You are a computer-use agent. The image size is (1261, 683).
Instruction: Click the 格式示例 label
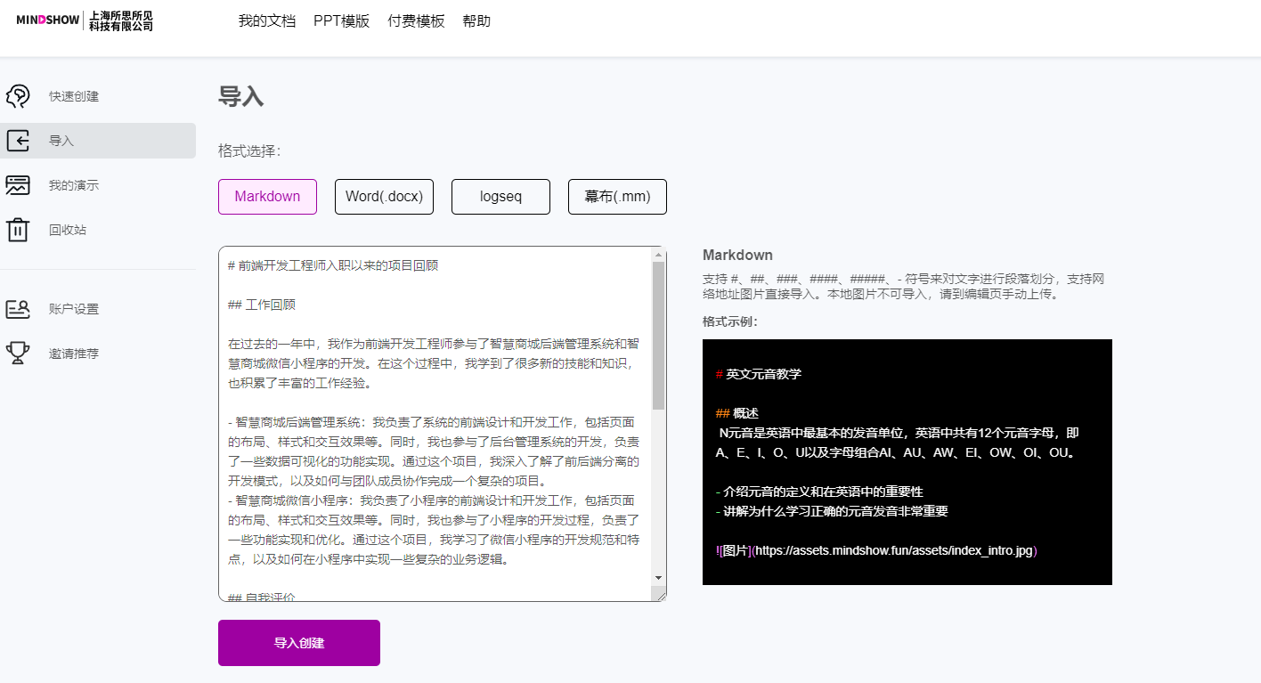pyautogui.click(x=729, y=321)
